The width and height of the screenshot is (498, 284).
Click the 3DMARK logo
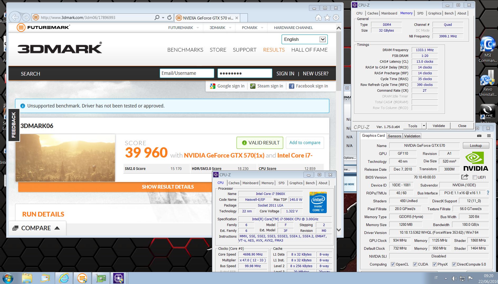[60, 48]
